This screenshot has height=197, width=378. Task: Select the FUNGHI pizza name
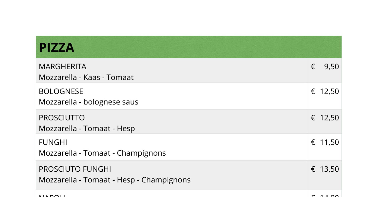[53, 142]
